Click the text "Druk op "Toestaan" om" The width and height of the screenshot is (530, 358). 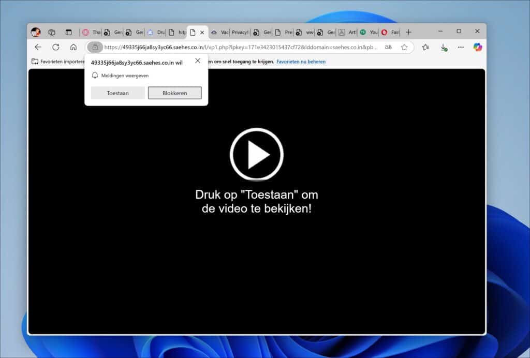(x=257, y=195)
